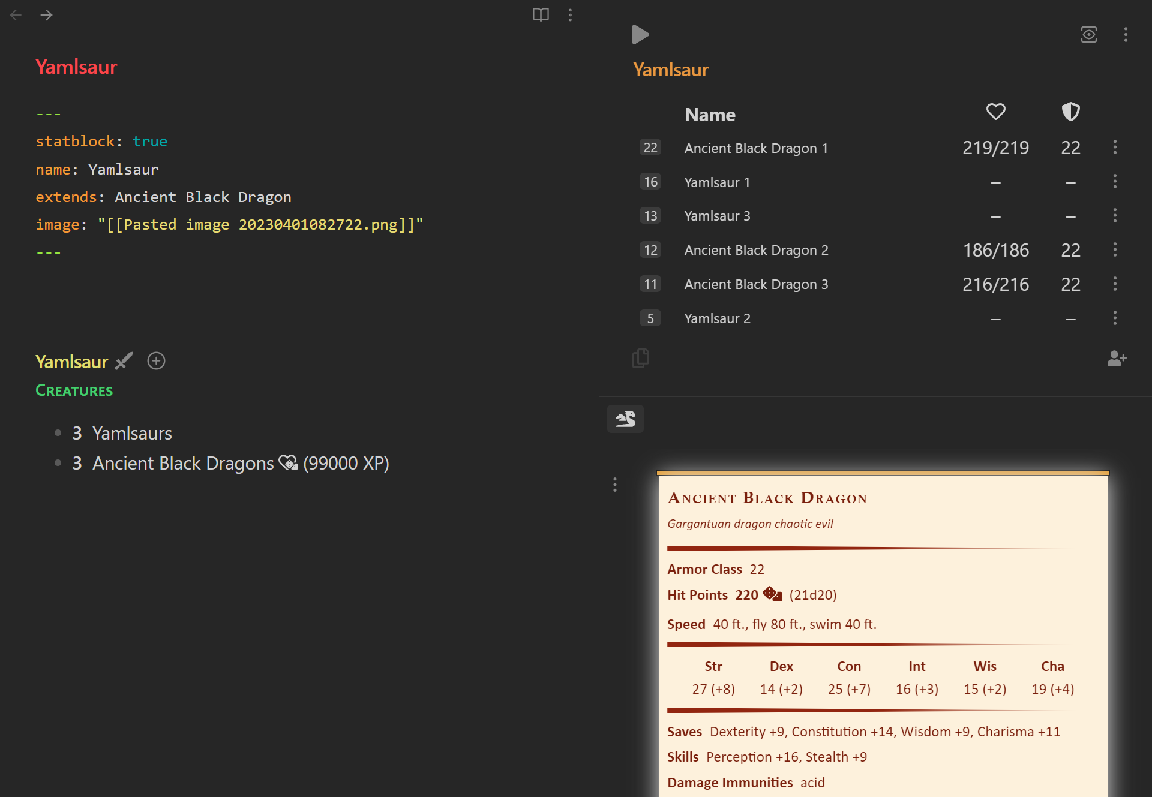
Task: Click the HP heart column header
Action: pyautogui.click(x=995, y=112)
